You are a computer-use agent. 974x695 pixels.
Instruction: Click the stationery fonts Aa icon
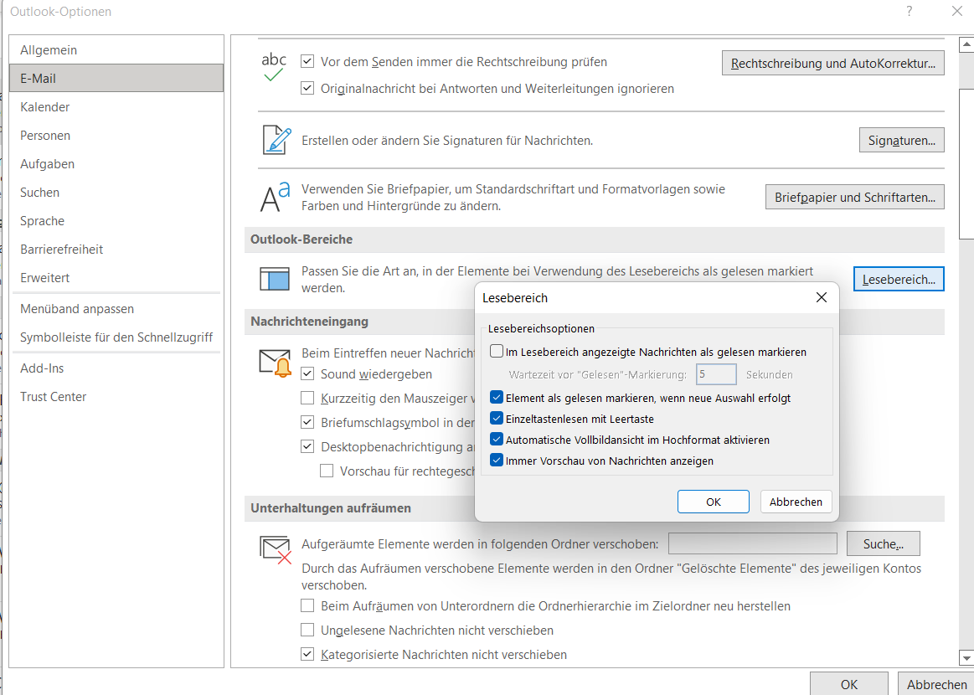275,197
